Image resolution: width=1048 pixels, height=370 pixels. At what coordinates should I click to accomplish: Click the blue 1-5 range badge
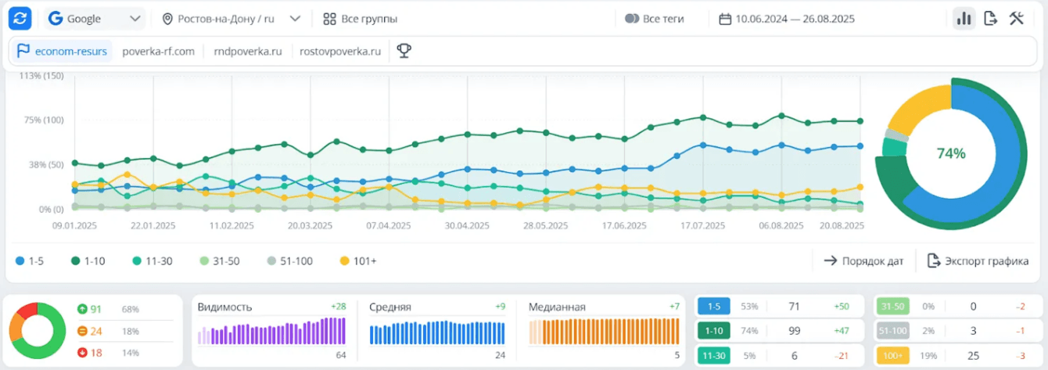(x=713, y=307)
